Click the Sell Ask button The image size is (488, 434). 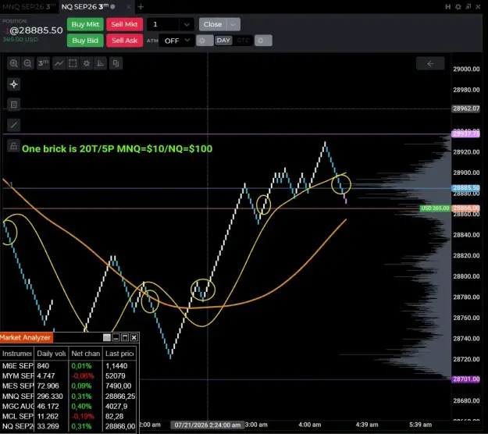tap(124, 41)
